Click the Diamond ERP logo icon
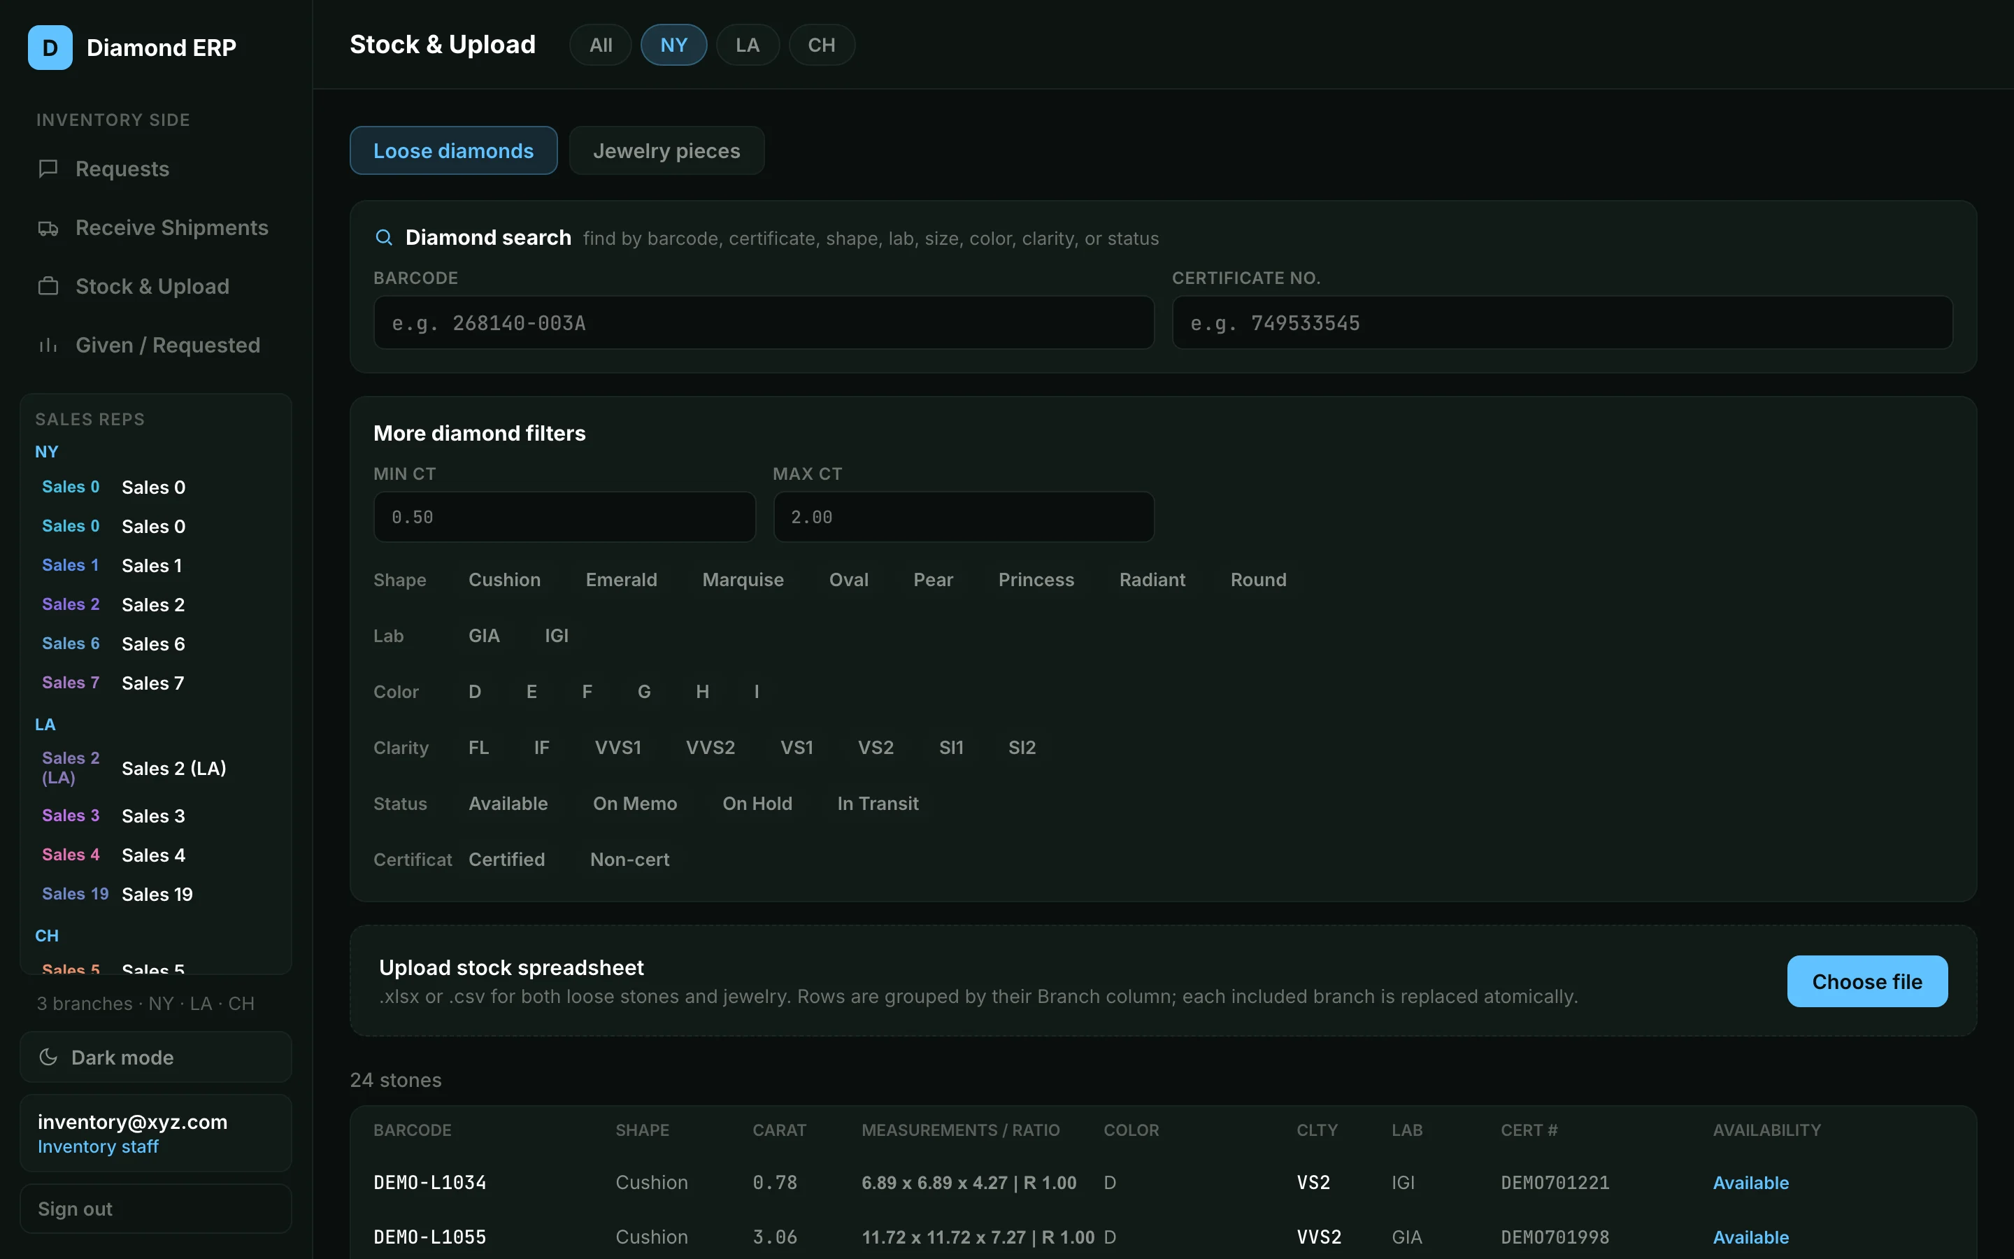The image size is (2014, 1259). pos(50,48)
